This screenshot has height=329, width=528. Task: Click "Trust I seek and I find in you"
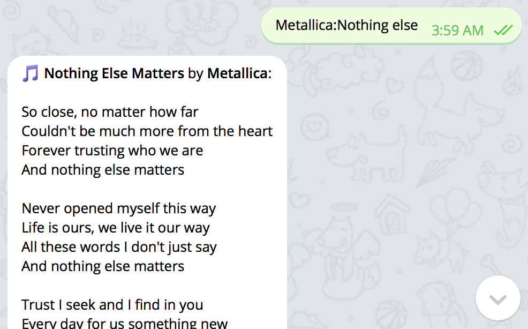112,305
